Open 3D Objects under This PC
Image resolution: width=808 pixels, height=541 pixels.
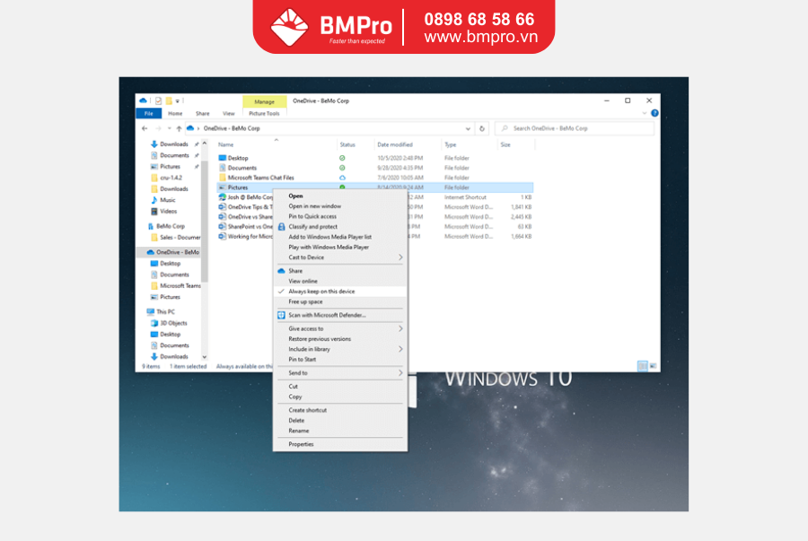coord(173,323)
